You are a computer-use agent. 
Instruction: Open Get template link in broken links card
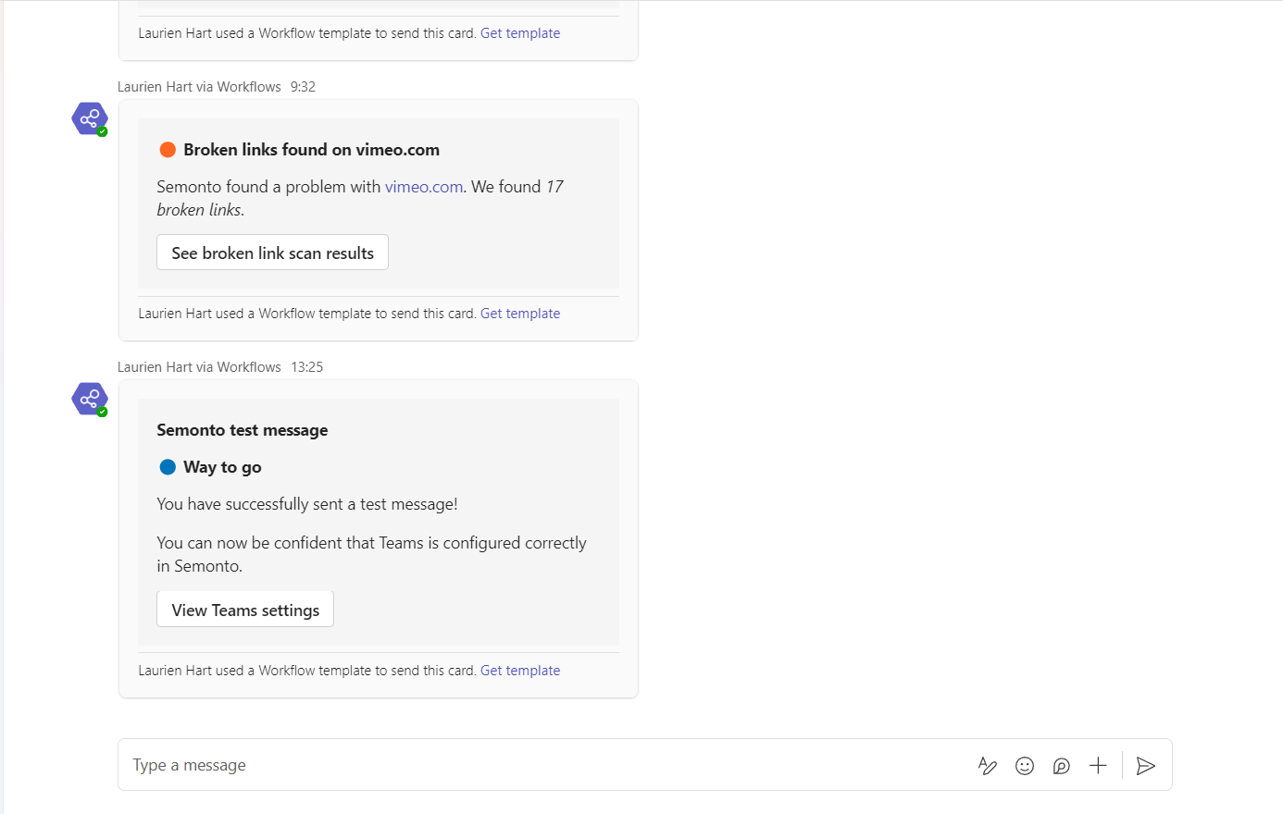(x=520, y=314)
